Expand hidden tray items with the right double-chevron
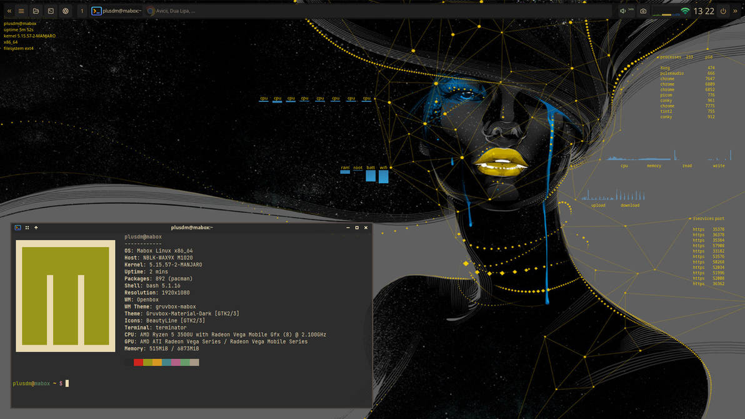 point(736,11)
